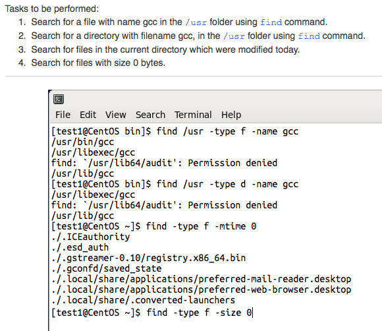Open the Edit menu

click(x=88, y=115)
